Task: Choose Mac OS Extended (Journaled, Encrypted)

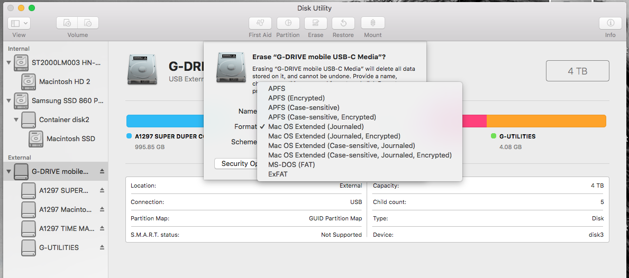Action: (x=359, y=136)
